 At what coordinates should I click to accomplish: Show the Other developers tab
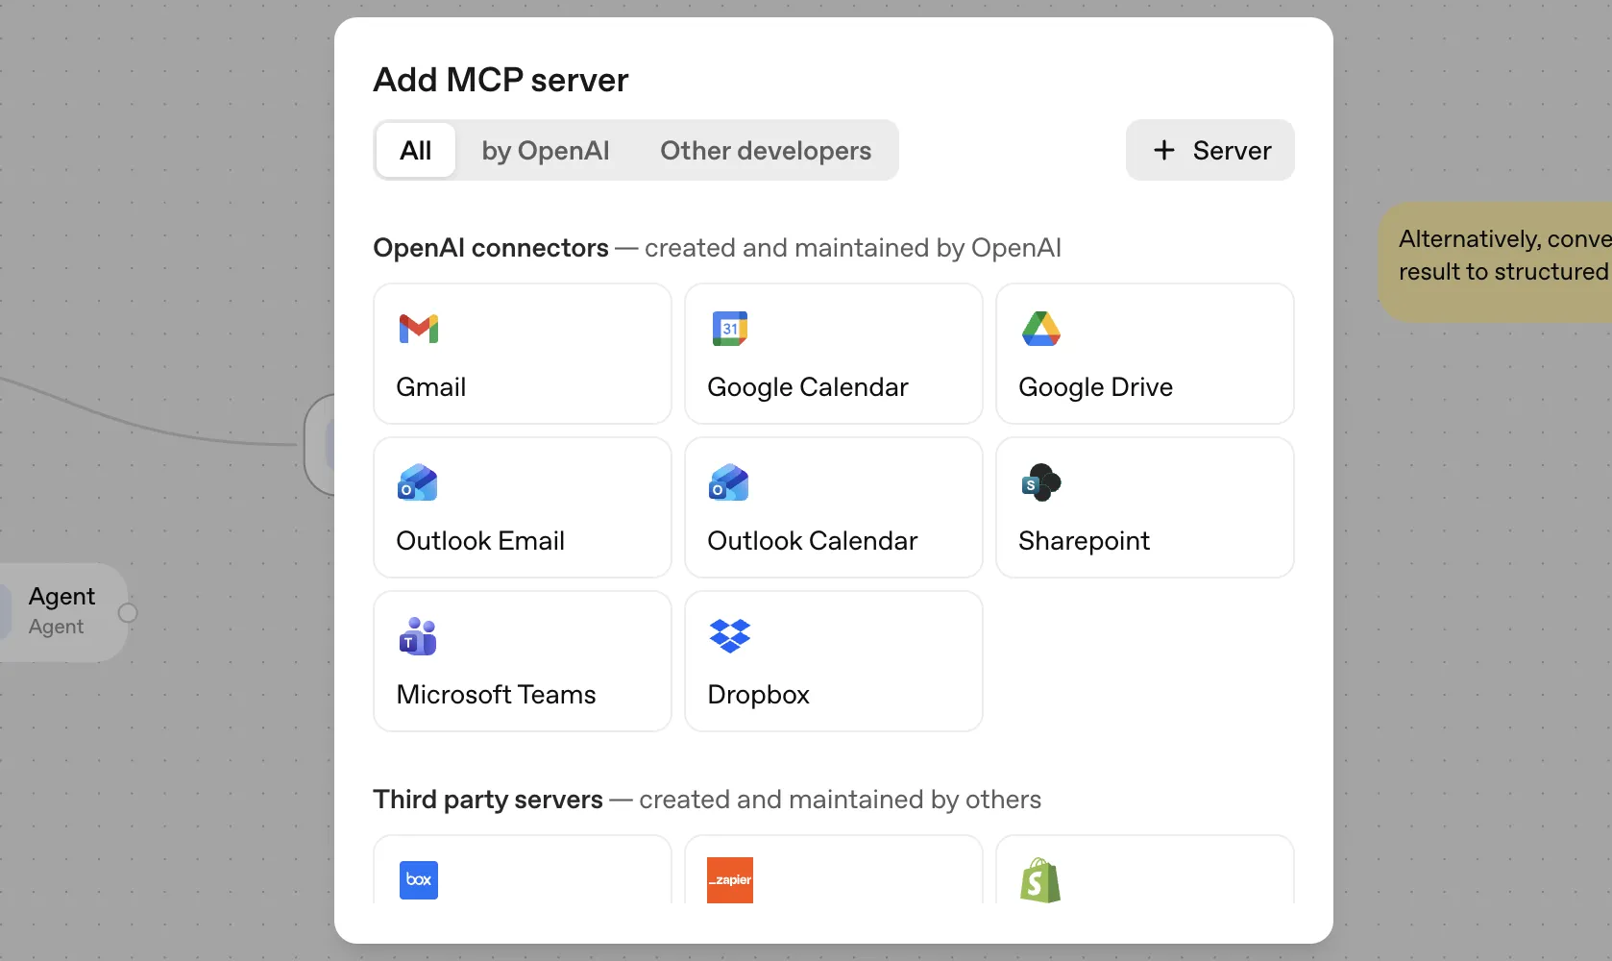[x=765, y=151]
